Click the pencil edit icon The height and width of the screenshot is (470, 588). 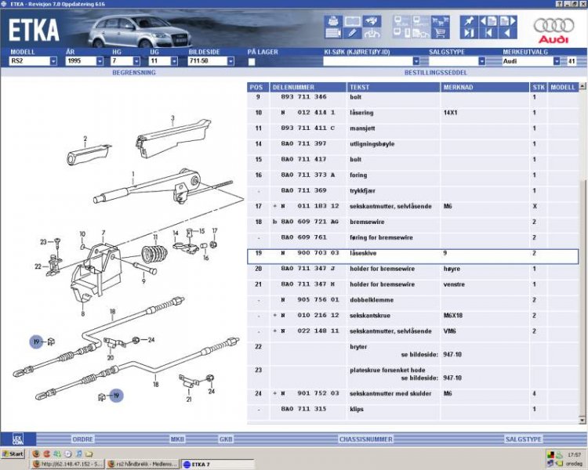[x=352, y=33]
